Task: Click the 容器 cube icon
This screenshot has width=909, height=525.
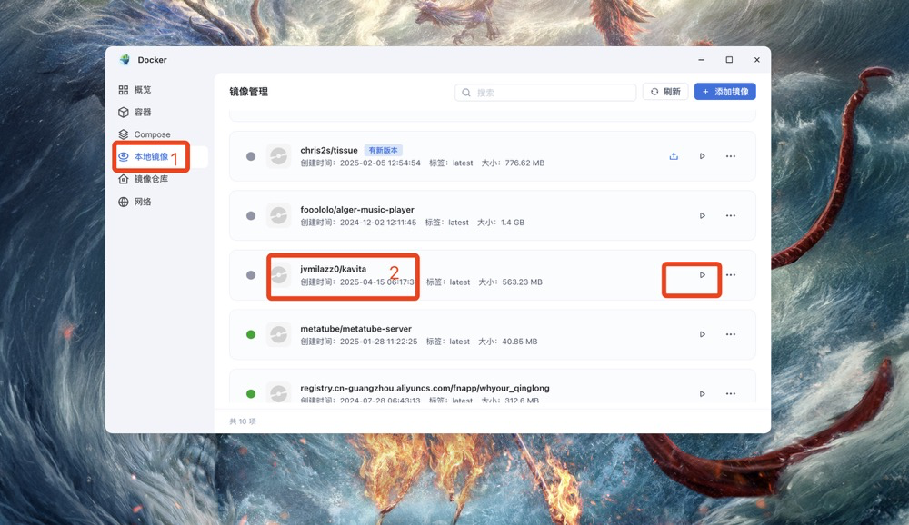Action: coord(123,112)
